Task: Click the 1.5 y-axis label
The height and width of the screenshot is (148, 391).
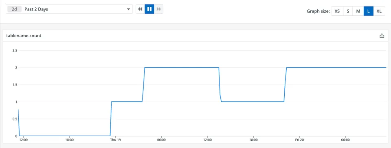Action: coord(15,85)
